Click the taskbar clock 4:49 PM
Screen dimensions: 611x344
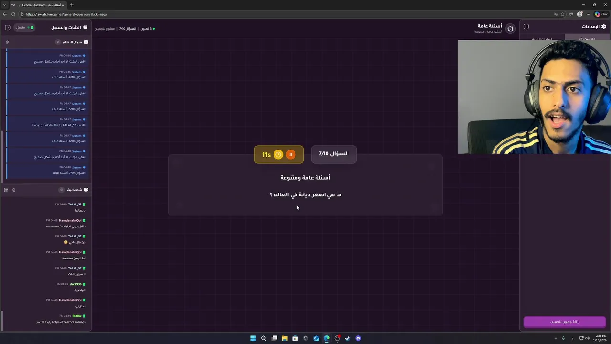[x=599, y=338]
